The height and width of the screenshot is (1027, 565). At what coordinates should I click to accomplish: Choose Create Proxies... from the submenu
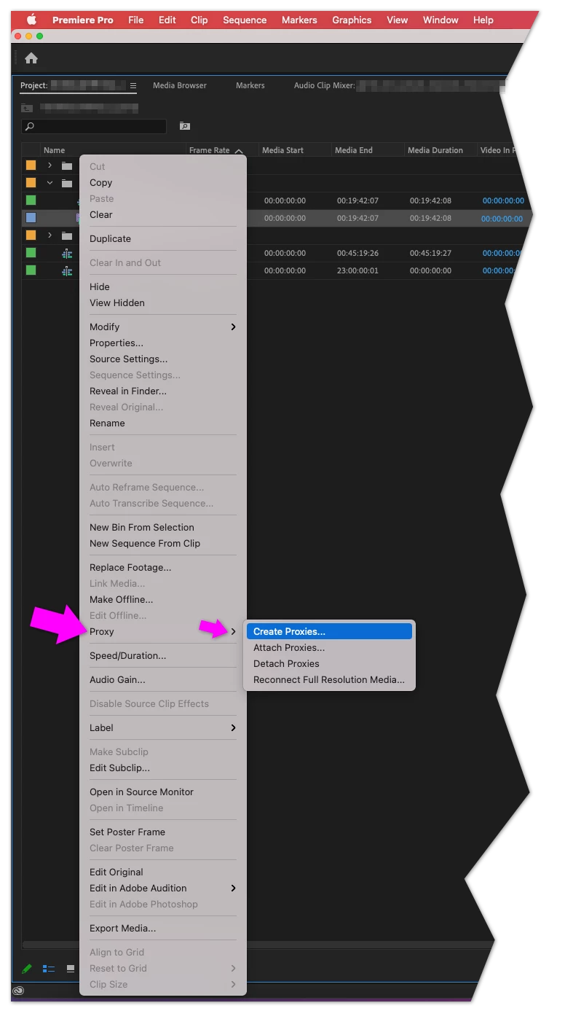(329, 631)
